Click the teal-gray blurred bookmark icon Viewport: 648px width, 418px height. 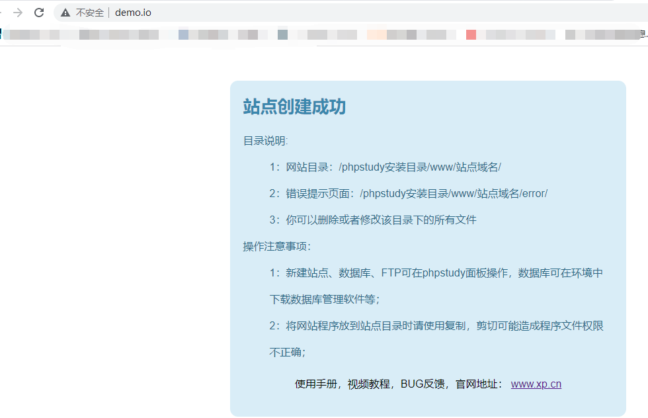282,34
